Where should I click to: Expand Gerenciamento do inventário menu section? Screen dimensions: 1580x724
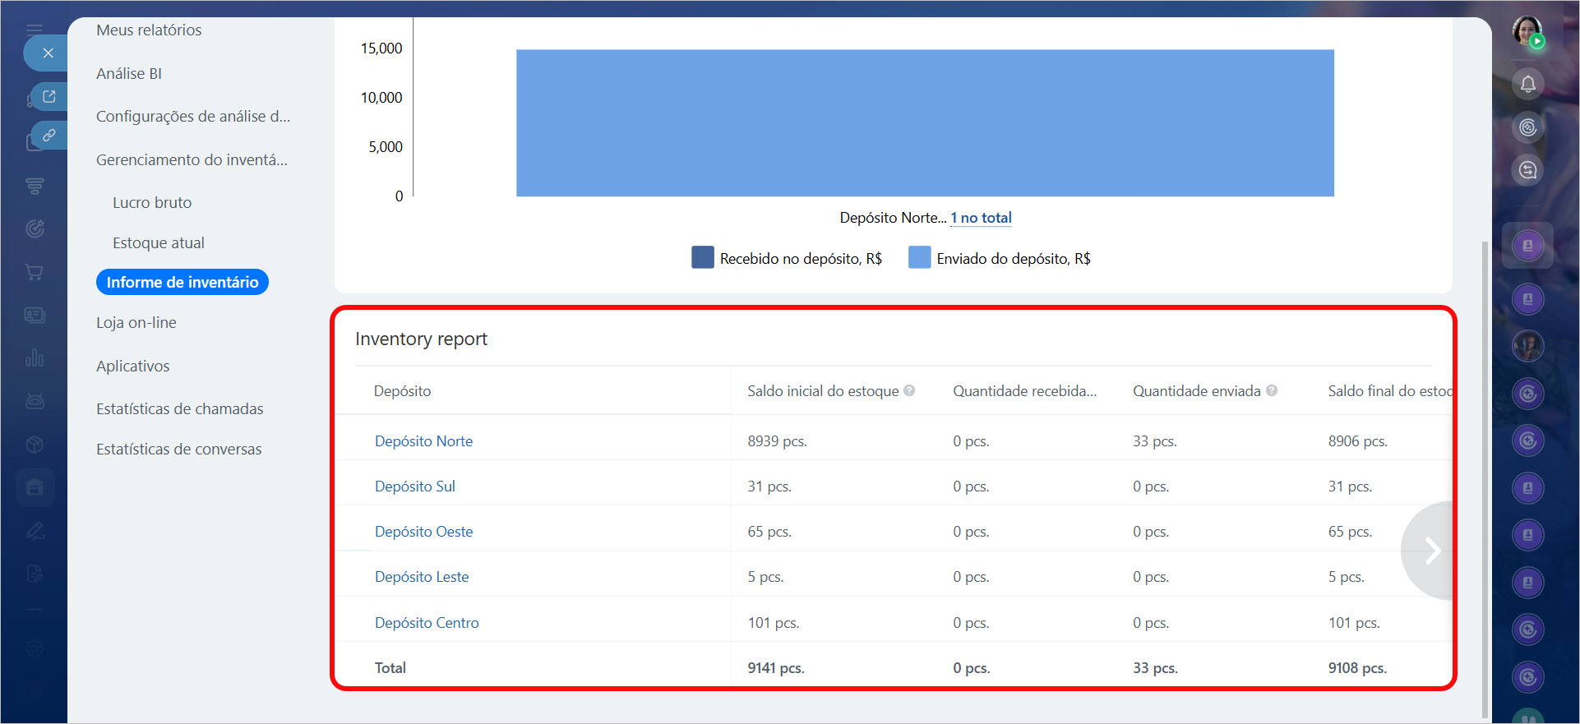tap(192, 159)
